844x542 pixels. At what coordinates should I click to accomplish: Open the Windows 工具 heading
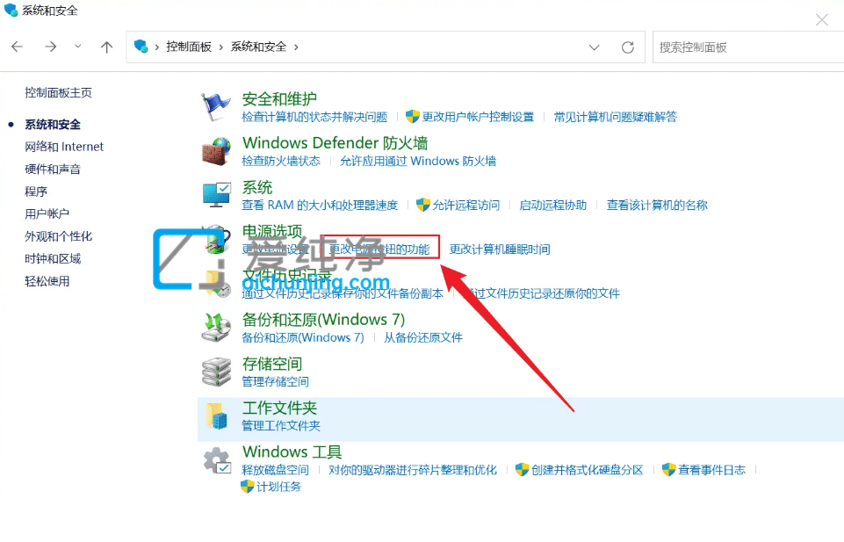(292, 452)
